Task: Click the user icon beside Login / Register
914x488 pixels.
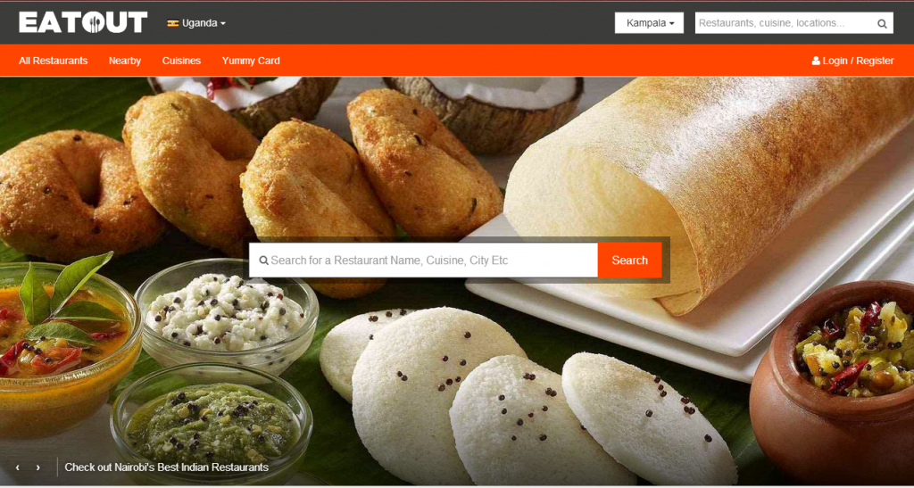Action: [x=816, y=61]
